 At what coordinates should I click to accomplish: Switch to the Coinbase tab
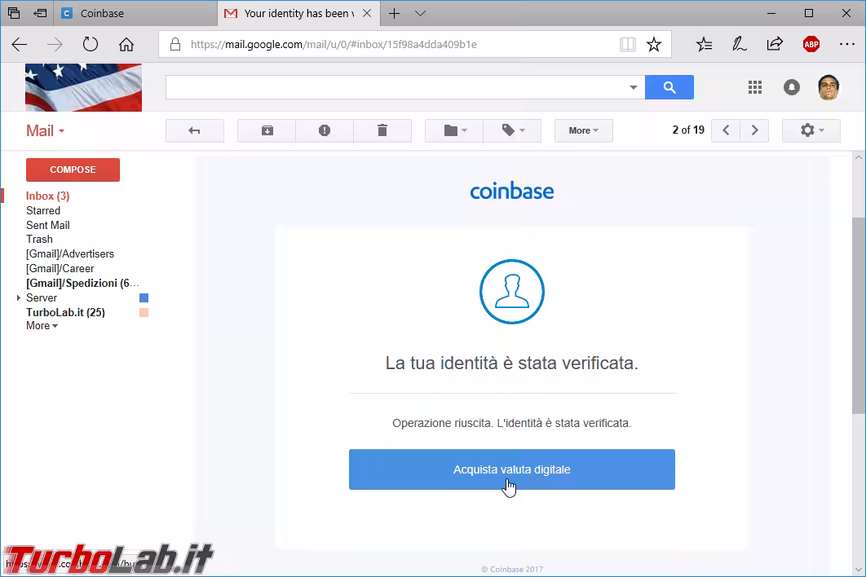tap(135, 13)
